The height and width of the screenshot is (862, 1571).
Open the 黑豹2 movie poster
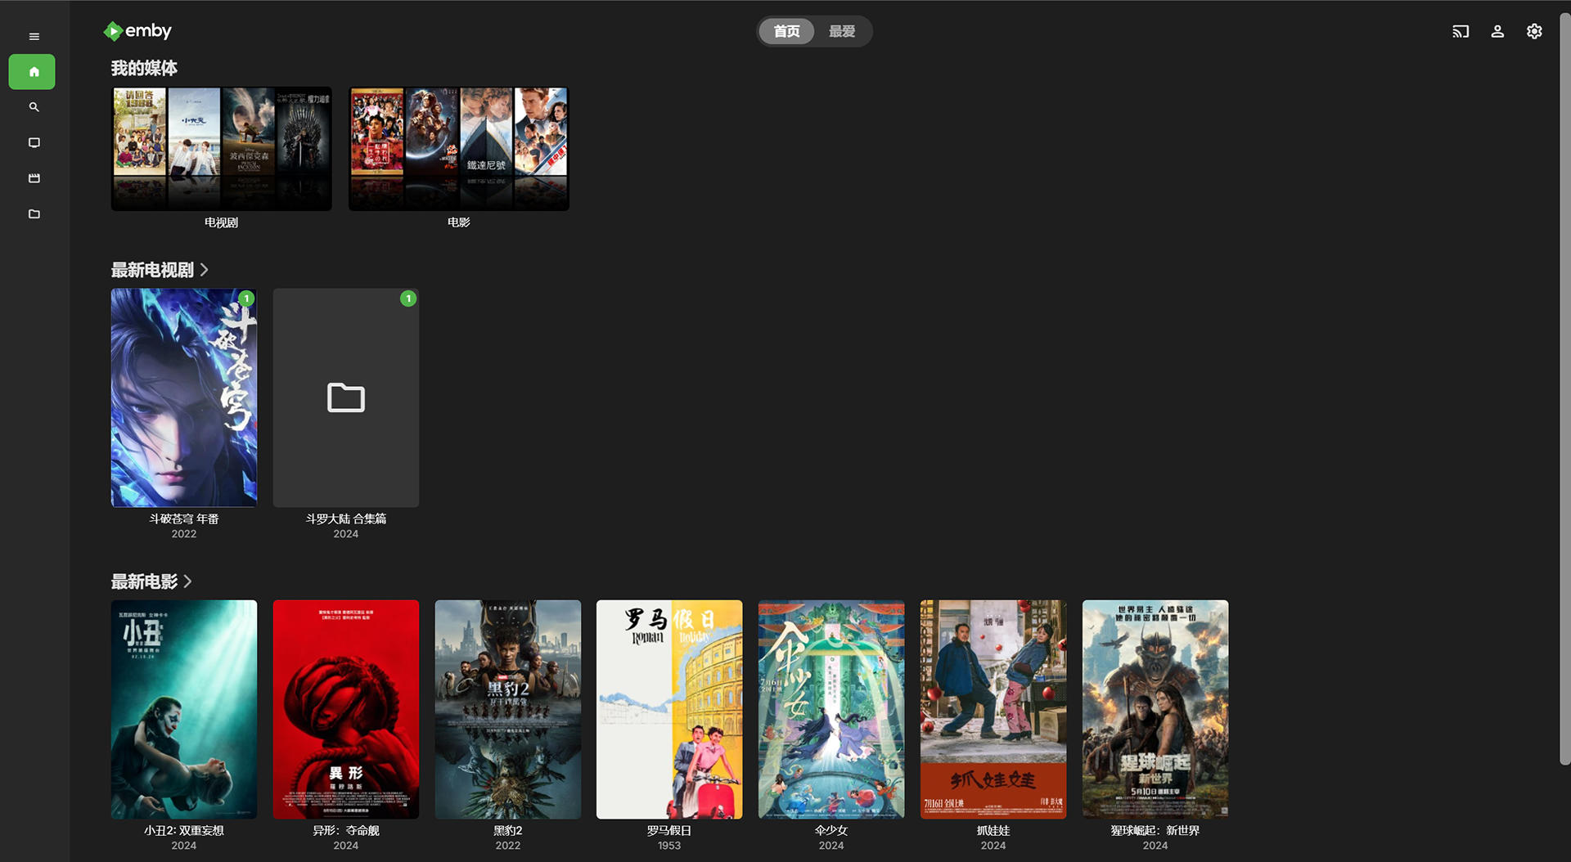coord(508,709)
